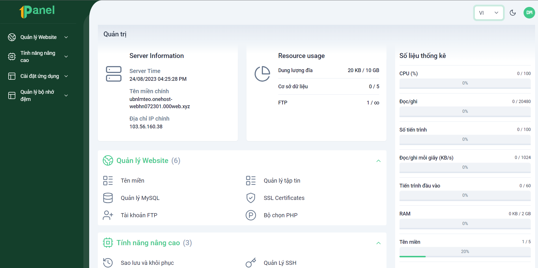Click the main domain ubnlmteo.onehost-webhn072301.000web.xyz
The height and width of the screenshot is (268, 538).
(160, 103)
